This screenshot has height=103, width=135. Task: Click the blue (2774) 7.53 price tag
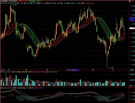(x=132, y=19)
